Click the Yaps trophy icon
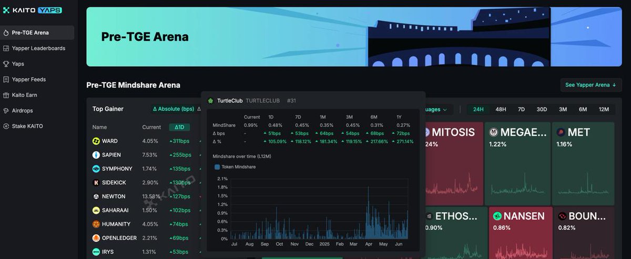631x259 pixels. pyautogui.click(x=6, y=64)
